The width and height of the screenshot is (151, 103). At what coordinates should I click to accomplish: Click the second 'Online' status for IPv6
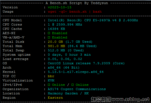click(82, 85)
